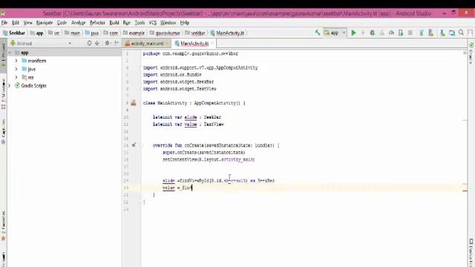This screenshot has width=475, height=267.
Task: Open Project panel gear settings
Action: click(107, 43)
